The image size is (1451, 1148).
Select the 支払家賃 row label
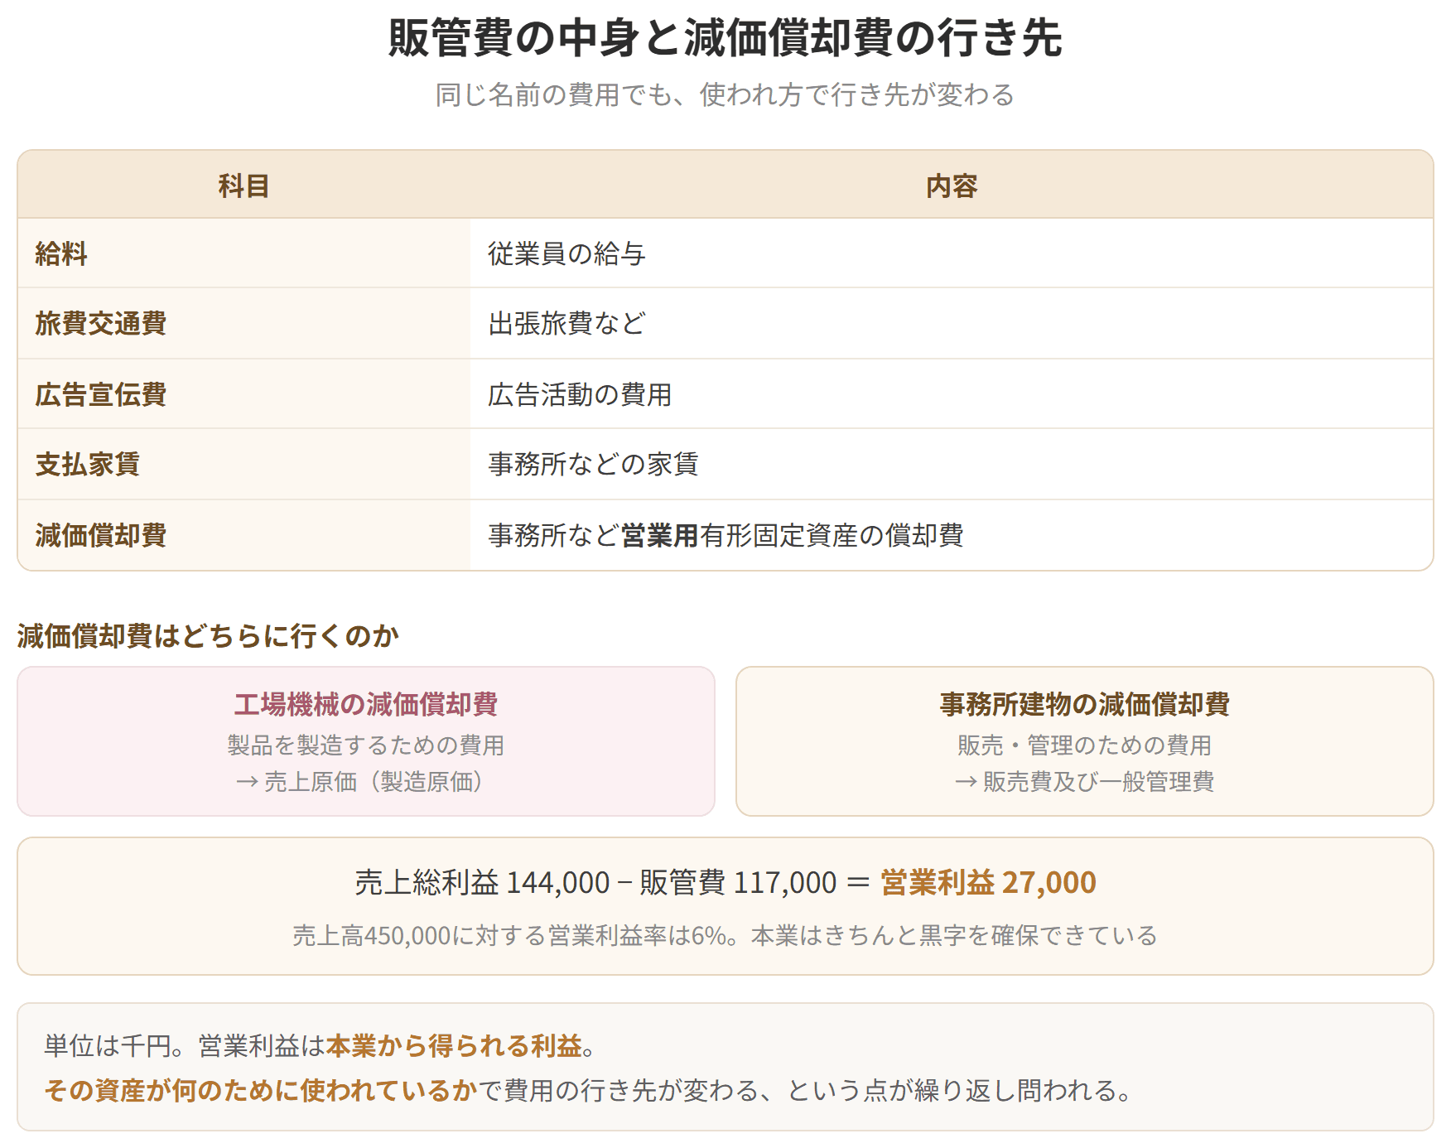(88, 464)
